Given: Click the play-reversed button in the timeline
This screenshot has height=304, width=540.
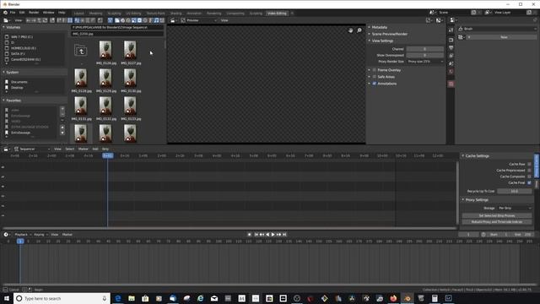Looking at the screenshot, I should pos(267,235).
